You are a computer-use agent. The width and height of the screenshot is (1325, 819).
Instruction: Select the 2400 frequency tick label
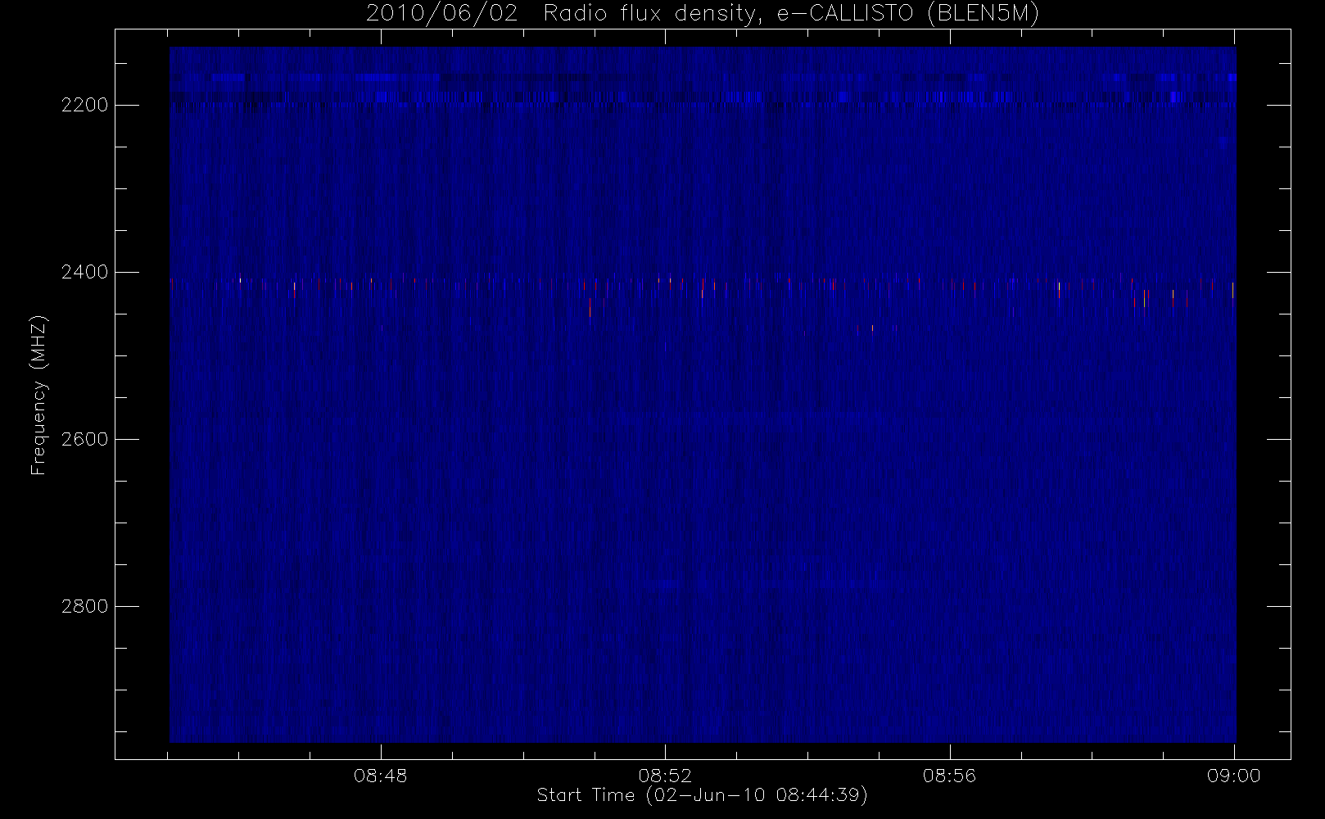(x=85, y=272)
